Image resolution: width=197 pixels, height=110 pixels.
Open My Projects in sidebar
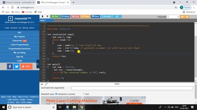pyautogui.click(x=20, y=37)
